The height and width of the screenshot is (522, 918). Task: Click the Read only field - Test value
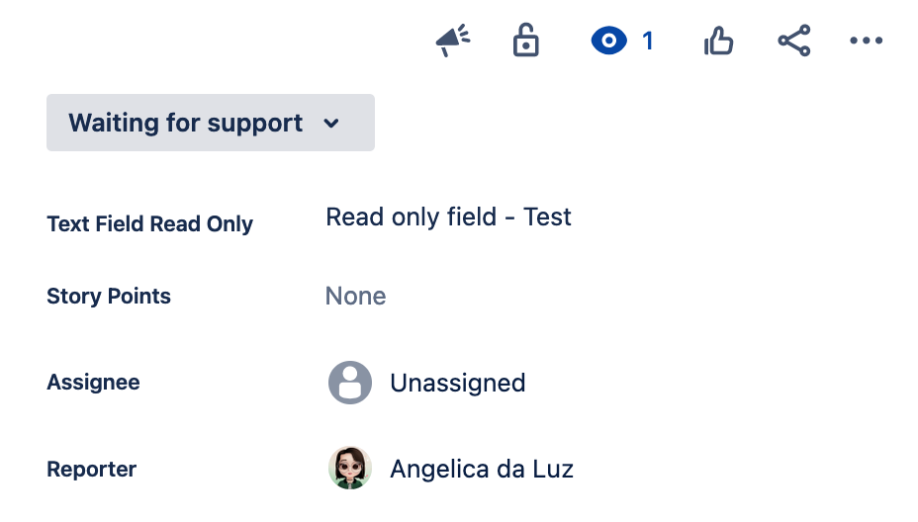[x=448, y=217]
